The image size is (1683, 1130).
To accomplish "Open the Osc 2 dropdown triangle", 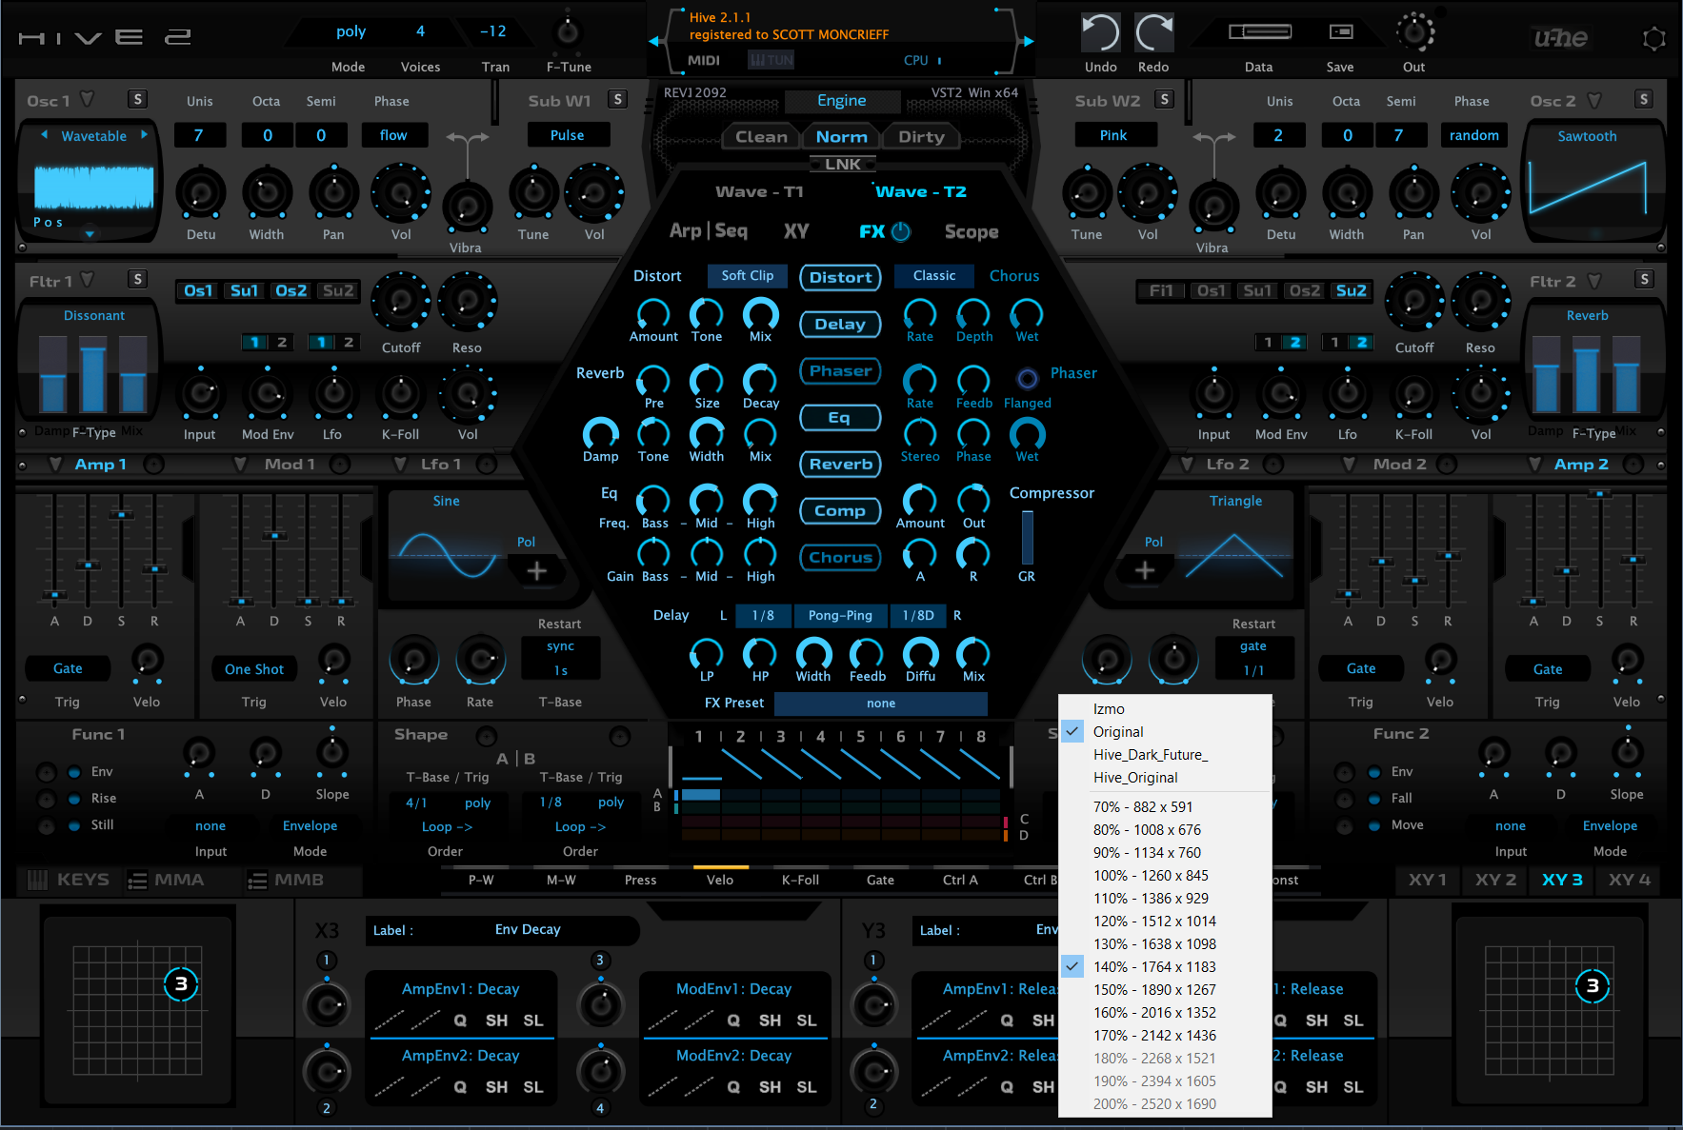I will 1594,100.
